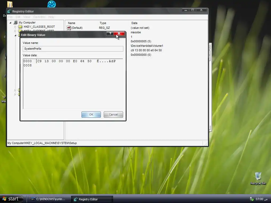Screen dimensions: 271x203
Task: Click the Value name field showing SystemPrefix
Action: 73,49
